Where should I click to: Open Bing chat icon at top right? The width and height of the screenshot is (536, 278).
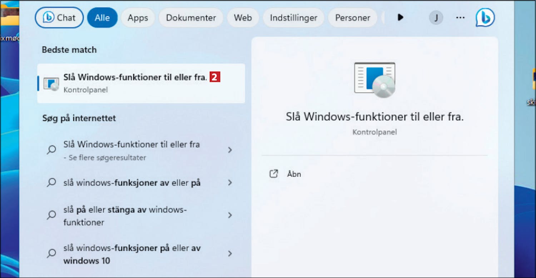pyautogui.click(x=485, y=17)
